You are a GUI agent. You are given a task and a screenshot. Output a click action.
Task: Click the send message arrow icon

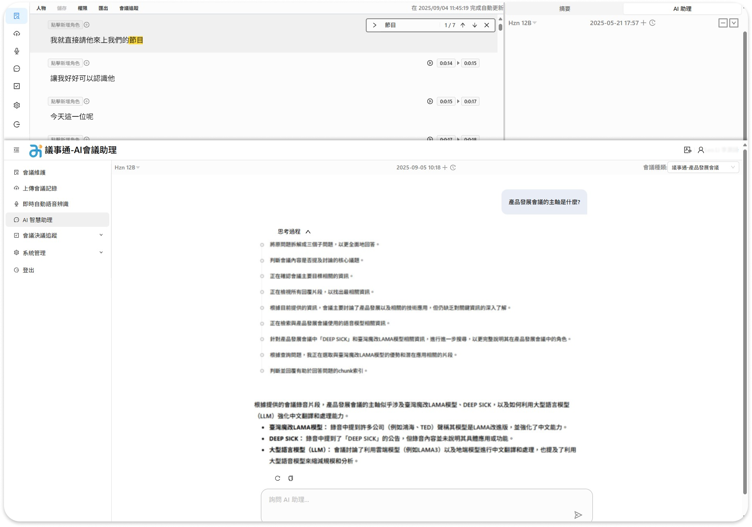pyautogui.click(x=578, y=515)
